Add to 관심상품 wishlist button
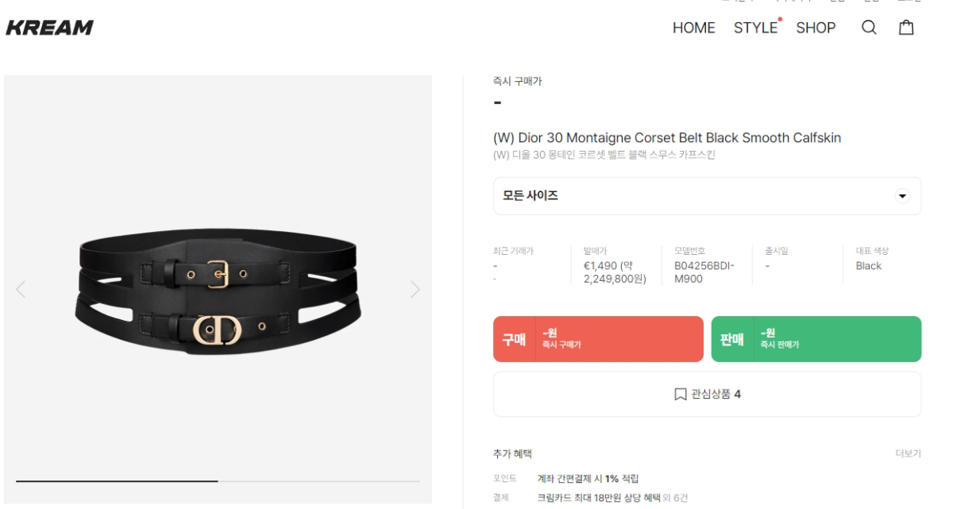Image resolution: width=953 pixels, height=509 pixels. [x=707, y=394]
